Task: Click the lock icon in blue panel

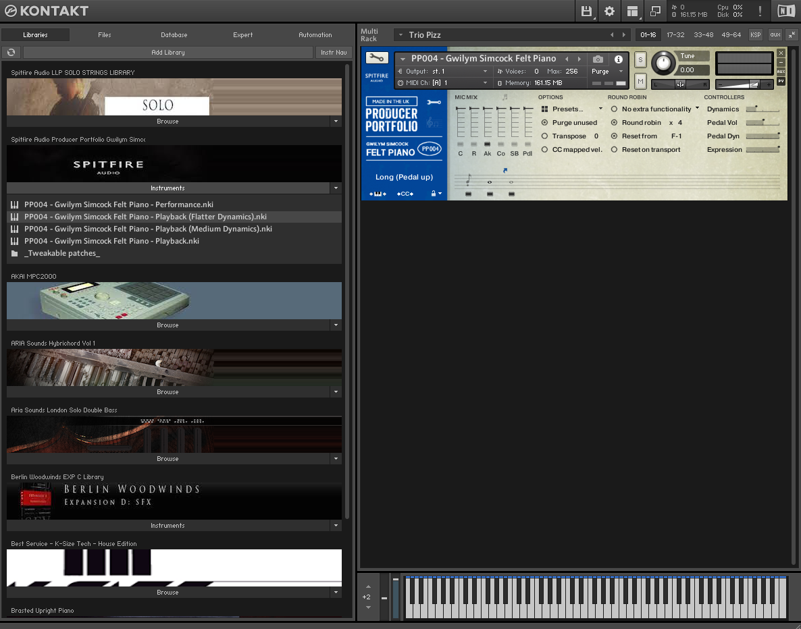Action: click(x=434, y=194)
